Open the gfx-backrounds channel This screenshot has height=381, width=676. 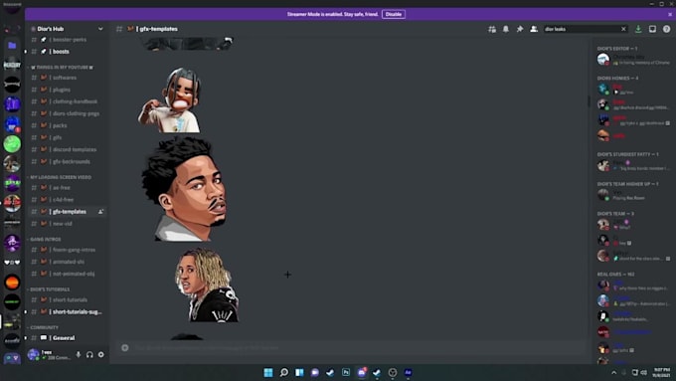point(67,161)
